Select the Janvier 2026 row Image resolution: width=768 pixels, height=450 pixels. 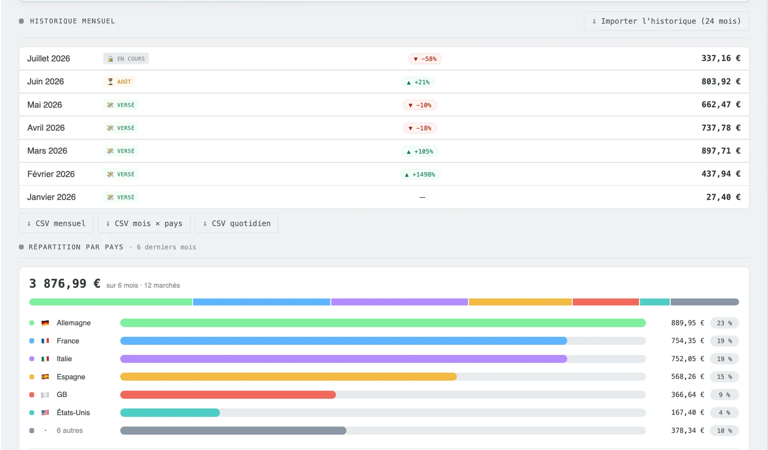(x=384, y=197)
